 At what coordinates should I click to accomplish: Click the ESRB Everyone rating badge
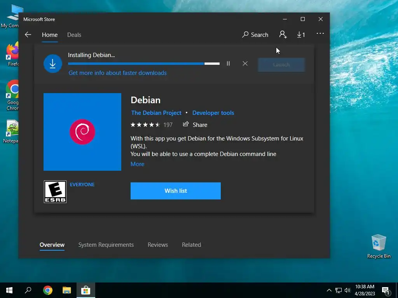point(55,192)
